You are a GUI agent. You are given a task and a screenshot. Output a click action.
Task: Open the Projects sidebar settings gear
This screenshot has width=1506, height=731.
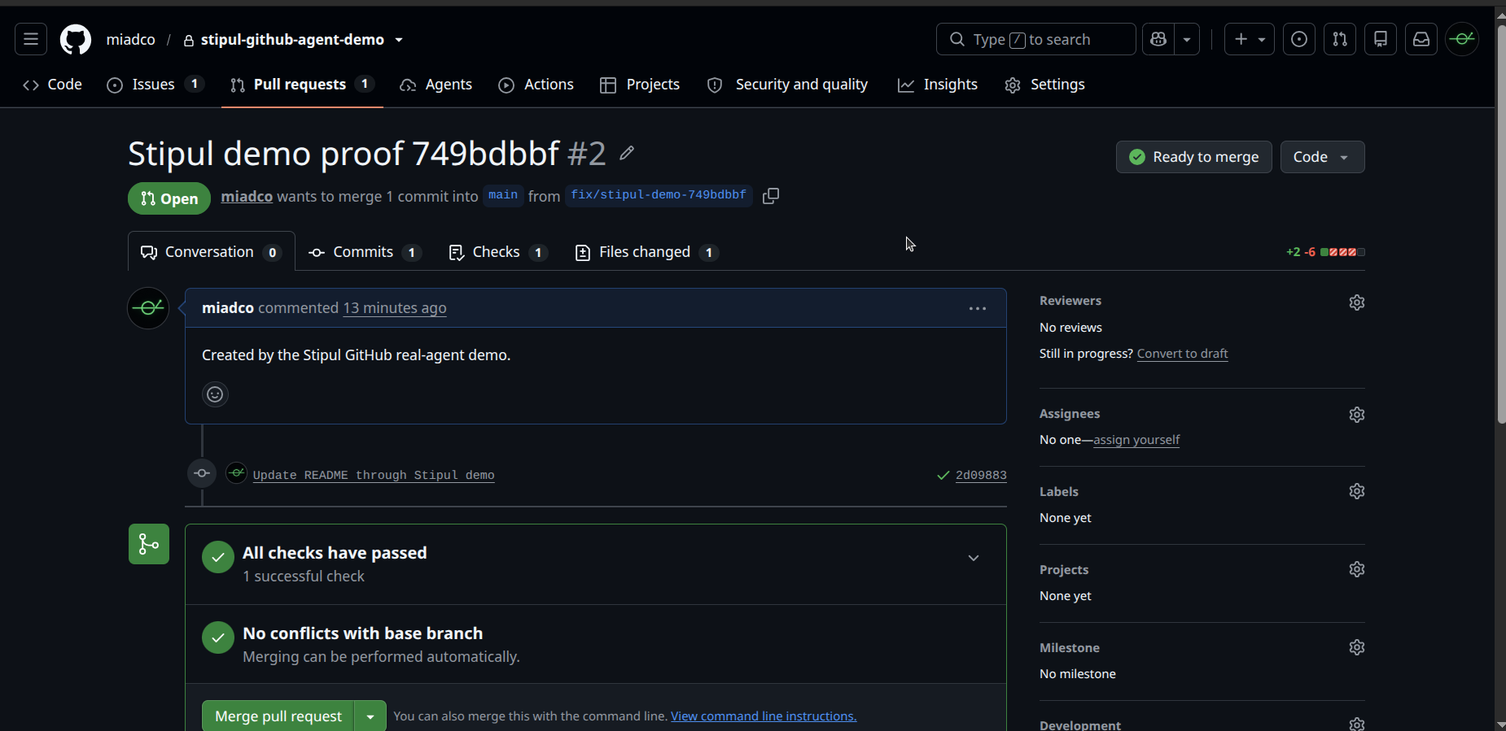point(1356,569)
